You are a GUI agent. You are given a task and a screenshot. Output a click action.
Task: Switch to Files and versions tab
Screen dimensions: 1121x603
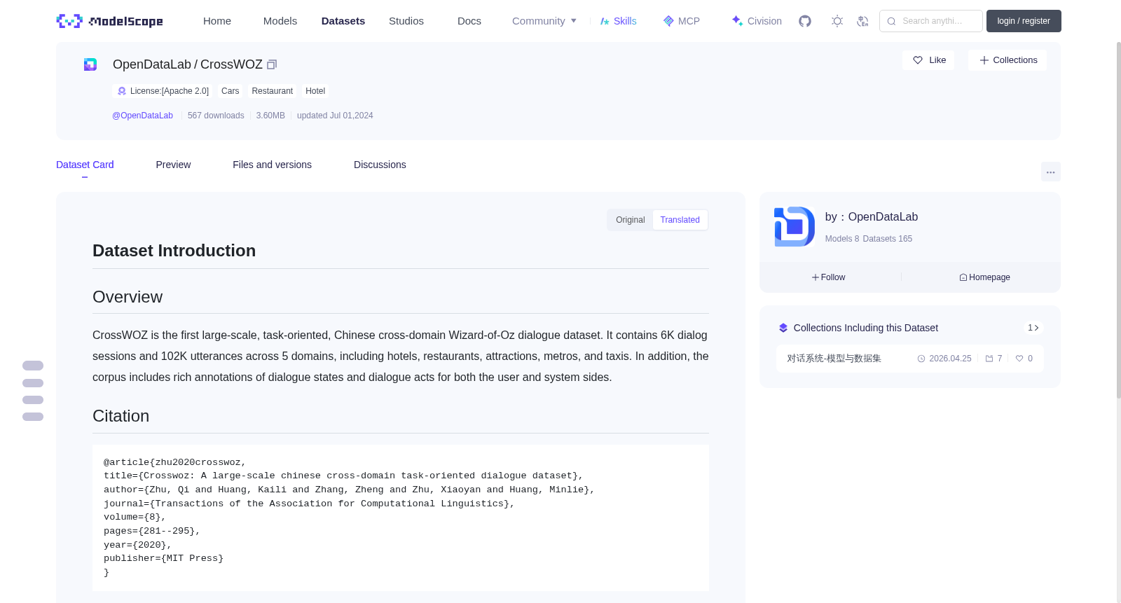[272, 165]
